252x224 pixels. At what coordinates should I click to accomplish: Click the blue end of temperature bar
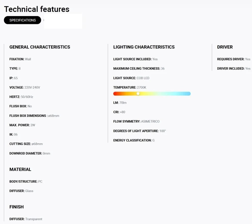[187, 93]
